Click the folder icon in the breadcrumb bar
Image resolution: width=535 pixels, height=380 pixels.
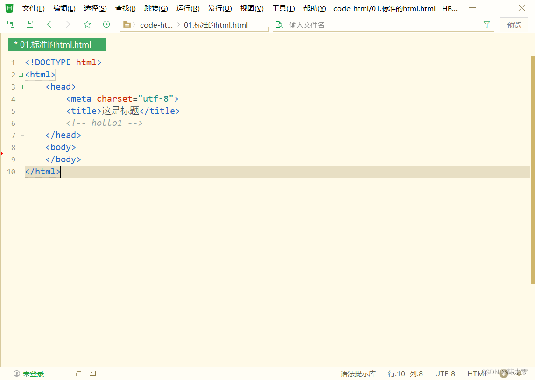127,24
